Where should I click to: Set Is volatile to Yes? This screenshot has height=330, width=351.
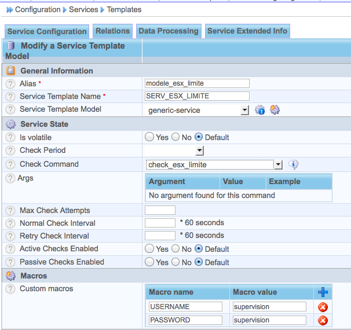click(x=149, y=137)
